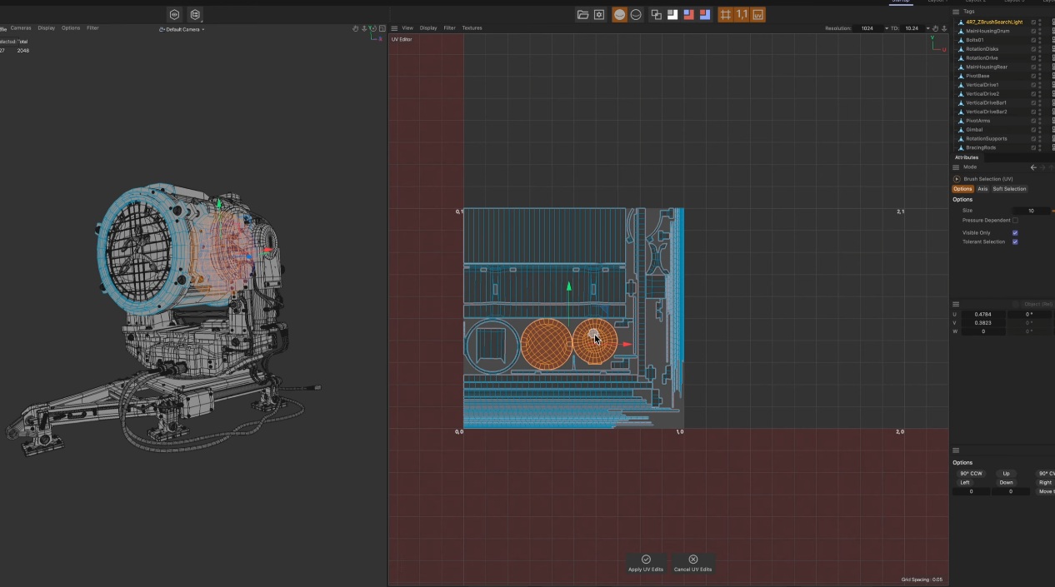Open the Tags panel hamburger menu
Viewport: 1055px width, 587px height.
[956, 12]
